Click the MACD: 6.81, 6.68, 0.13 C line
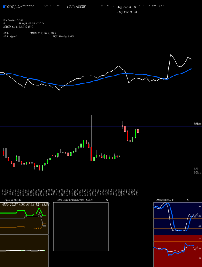Image resolution: width=202 pixels, height=267 pixels. 18,27
